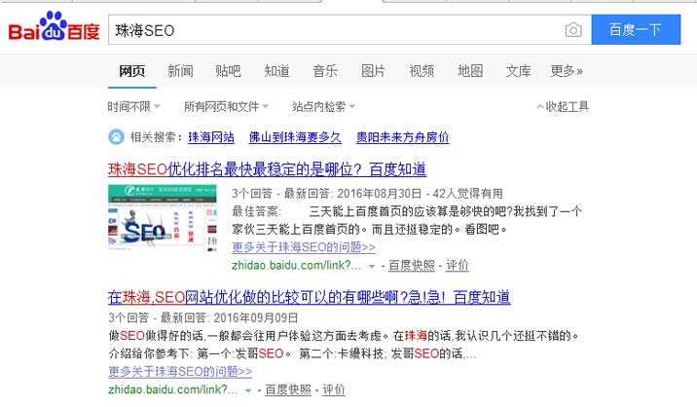Image resolution: width=697 pixels, height=407 pixels.
Task: Open image search via camera icon
Action: (x=573, y=30)
